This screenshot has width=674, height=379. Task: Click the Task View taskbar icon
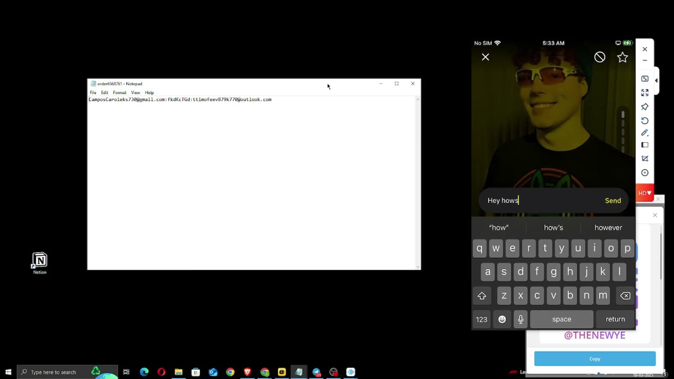[x=126, y=372]
